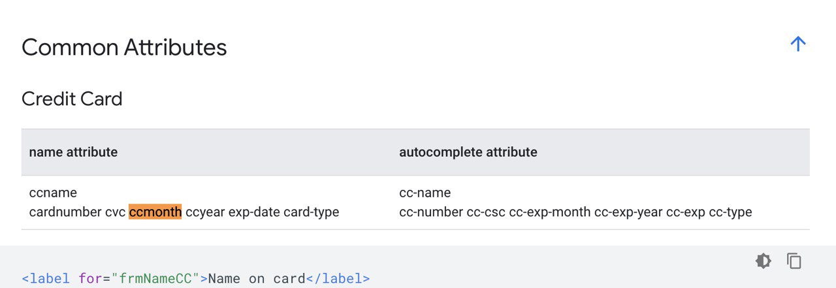Click the frmNameCC string in code
836x288 pixels.
point(155,279)
